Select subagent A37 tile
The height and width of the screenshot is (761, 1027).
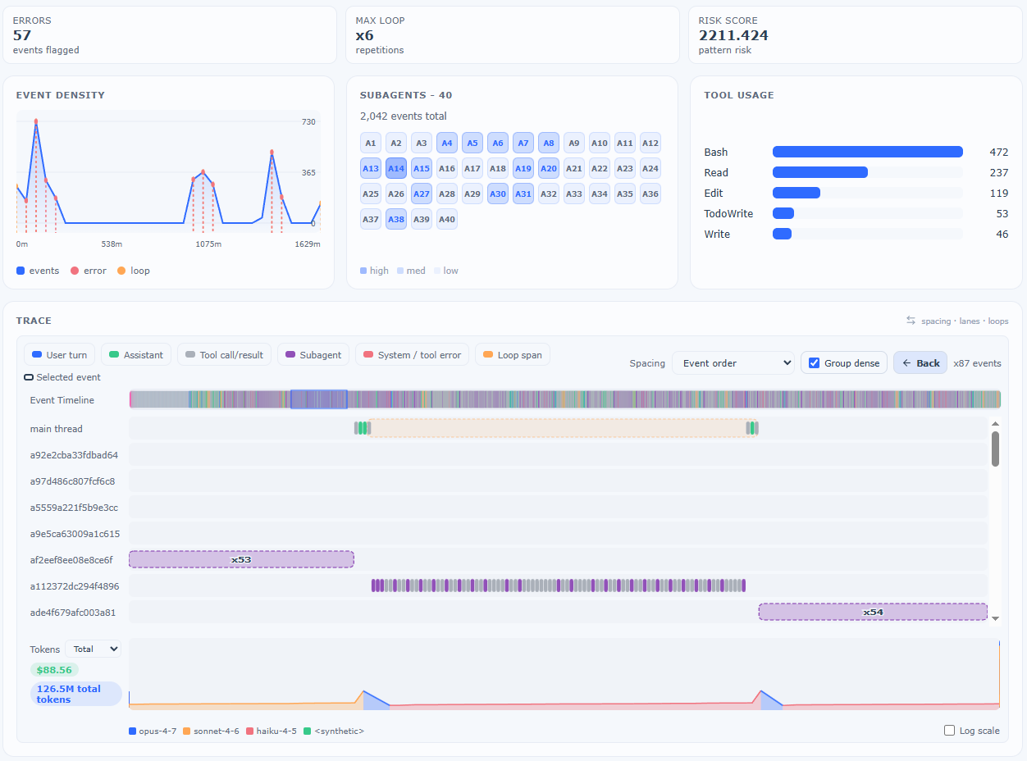pos(371,220)
